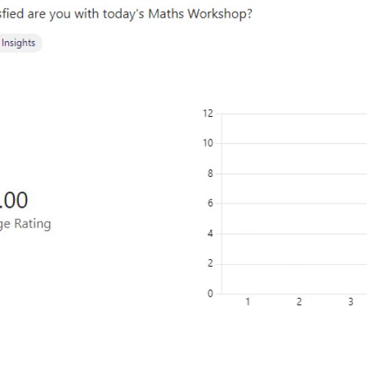Click y-axis label 12 on the chart
The image size is (367, 367).
click(208, 114)
